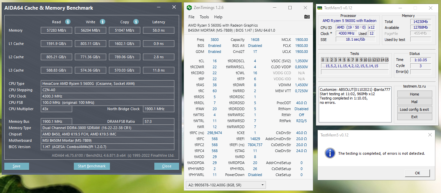Click the tREFI value 14829
The height and width of the screenshot is (193, 441).
pos(255,139)
